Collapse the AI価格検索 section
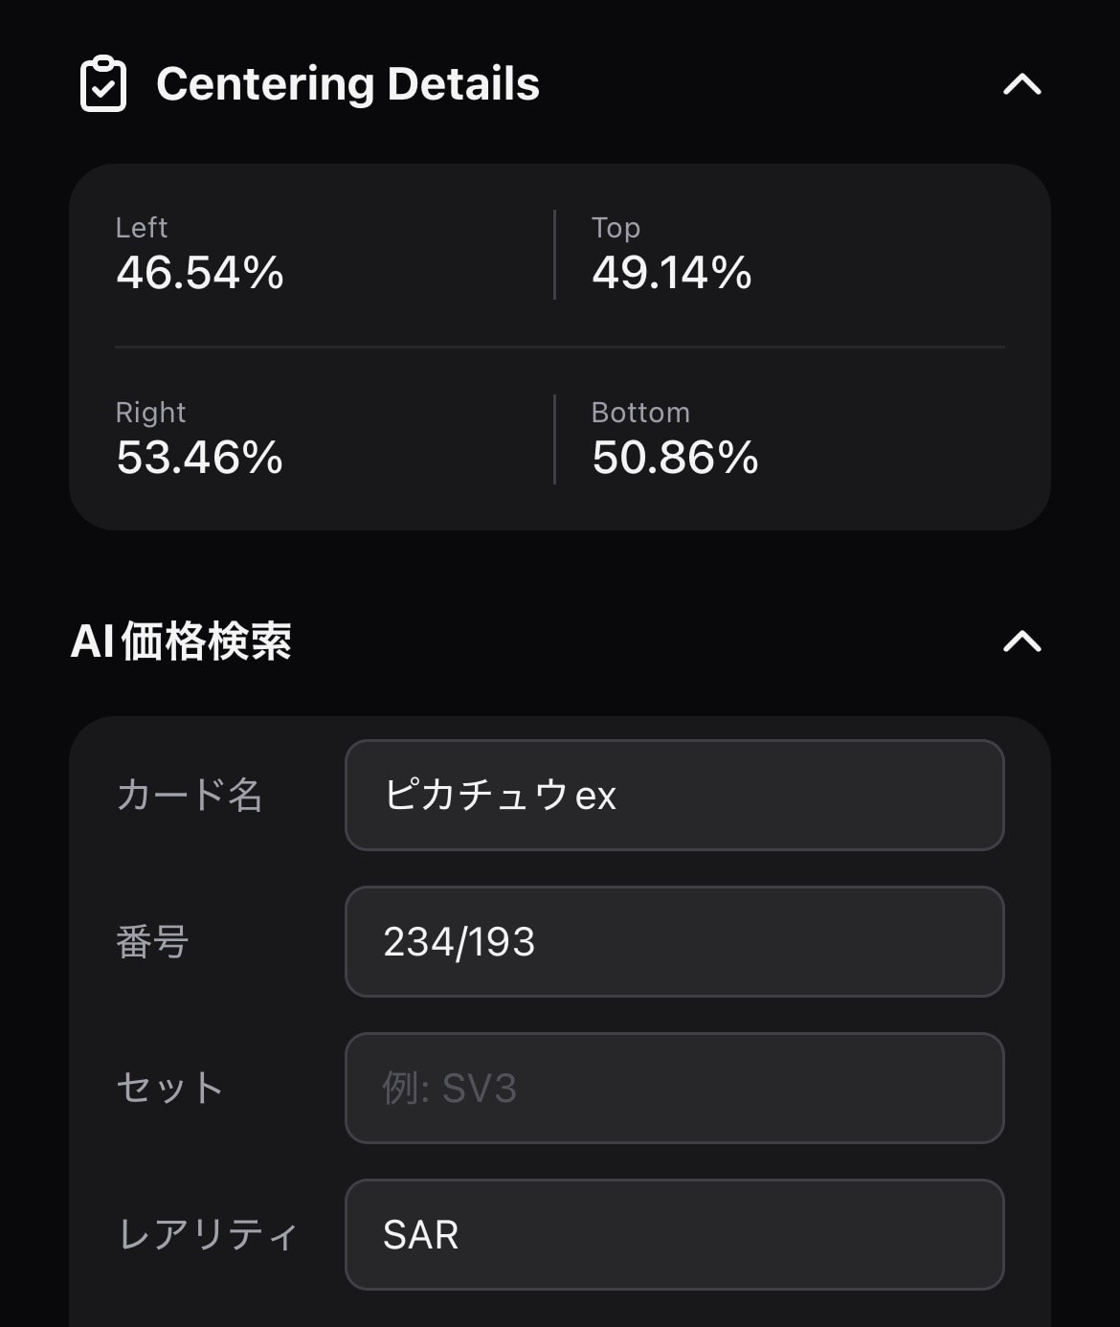This screenshot has width=1120, height=1327. [1021, 641]
